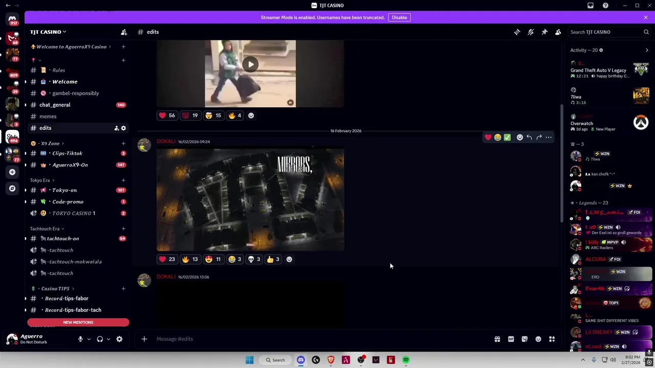Add reaction under the walking video post
655x368 pixels.
pos(251,116)
